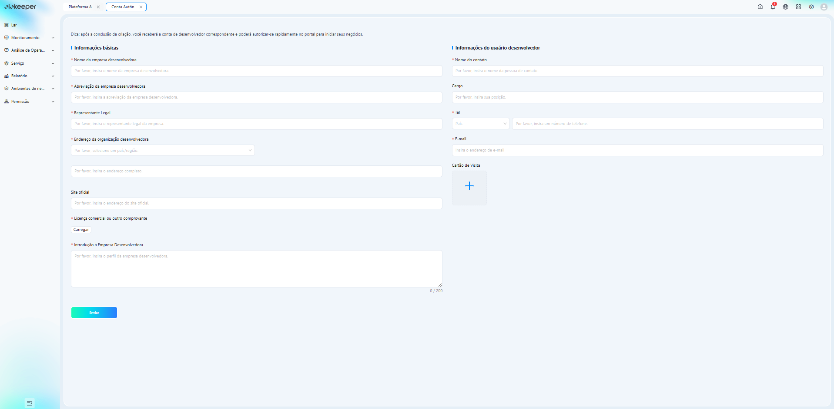Focus the Nome do contato field
The width and height of the screenshot is (834, 409).
pos(637,71)
